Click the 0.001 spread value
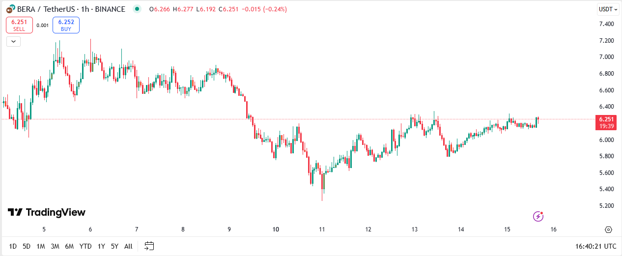 (43, 25)
